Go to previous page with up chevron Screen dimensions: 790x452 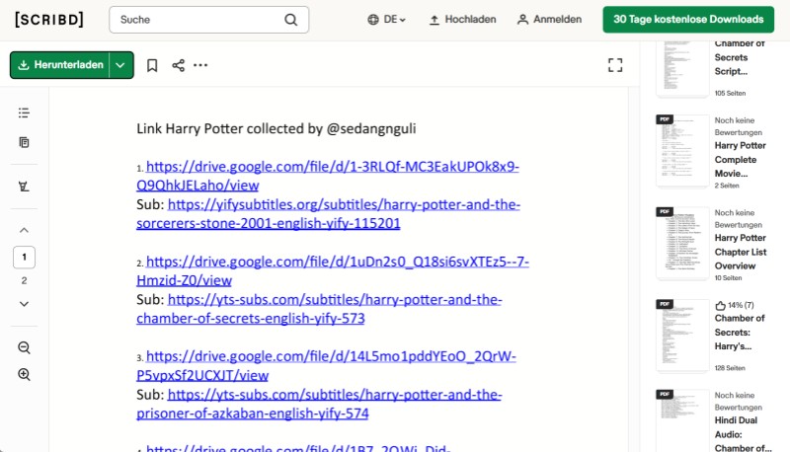pos(24,231)
